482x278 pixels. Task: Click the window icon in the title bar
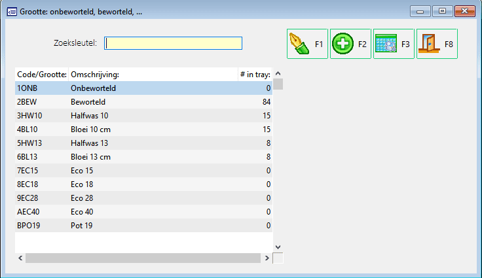click(12, 12)
